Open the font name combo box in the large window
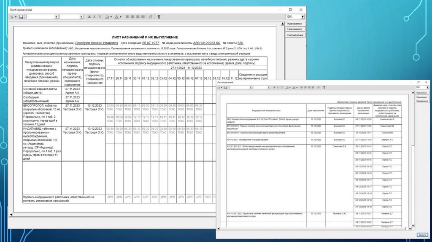The image size is (432, 242). (x=42, y=17)
